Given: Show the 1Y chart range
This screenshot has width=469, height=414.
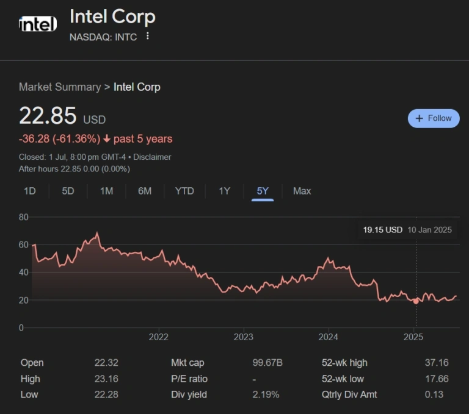Looking at the screenshot, I should click(224, 191).
